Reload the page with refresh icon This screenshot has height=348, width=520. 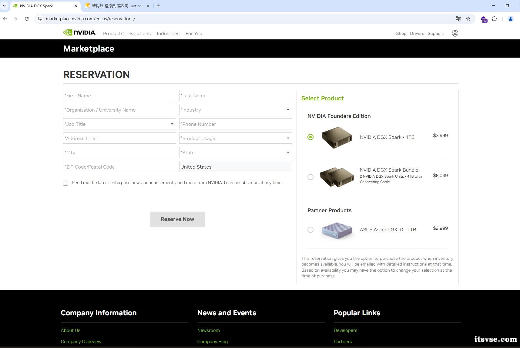coord(27,19)
